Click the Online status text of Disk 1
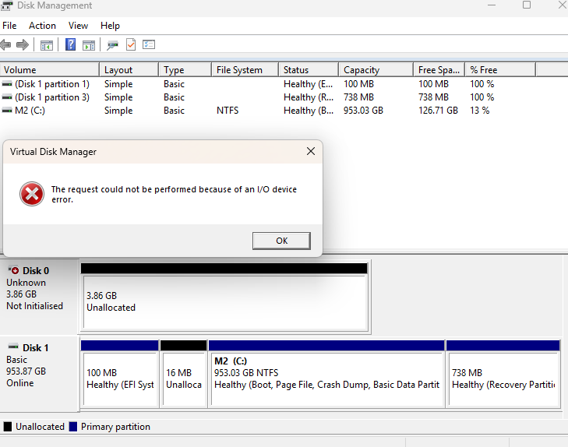 pos(20,383)
